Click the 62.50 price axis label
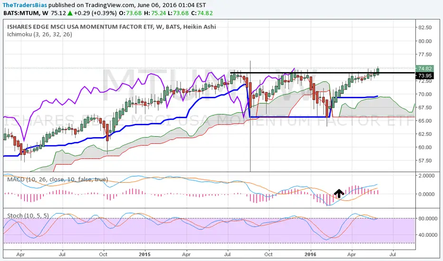Image resolution: width=443 pixels, height=261 pixels. tap(425, 134)
